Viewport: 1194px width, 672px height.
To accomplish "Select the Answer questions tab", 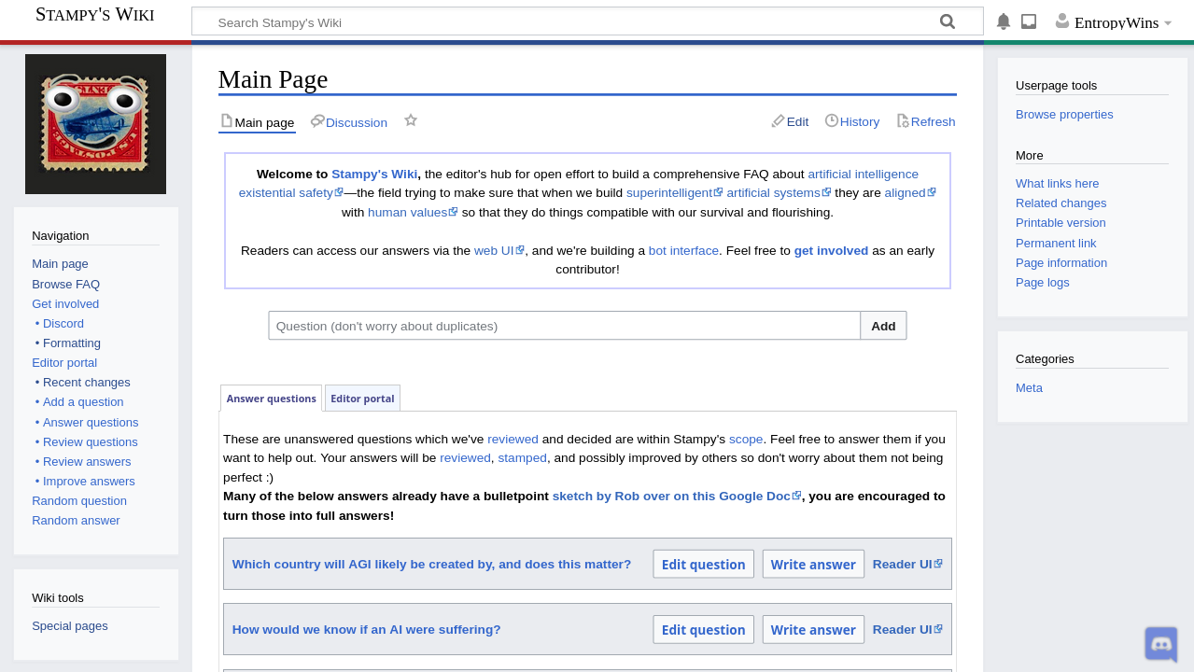I will click(271, 398).
